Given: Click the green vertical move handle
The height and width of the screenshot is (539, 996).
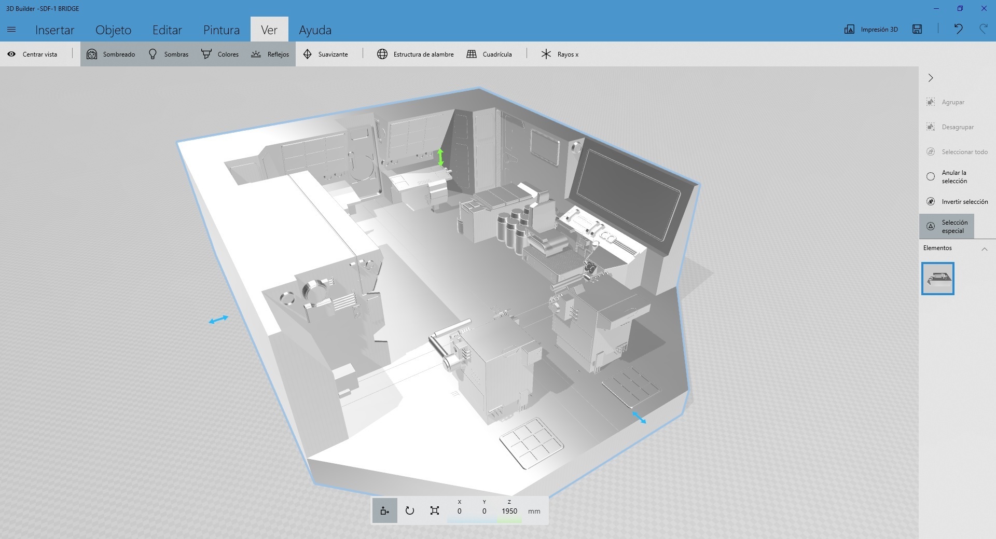Looking at the screenshot, I should (440, 157).
